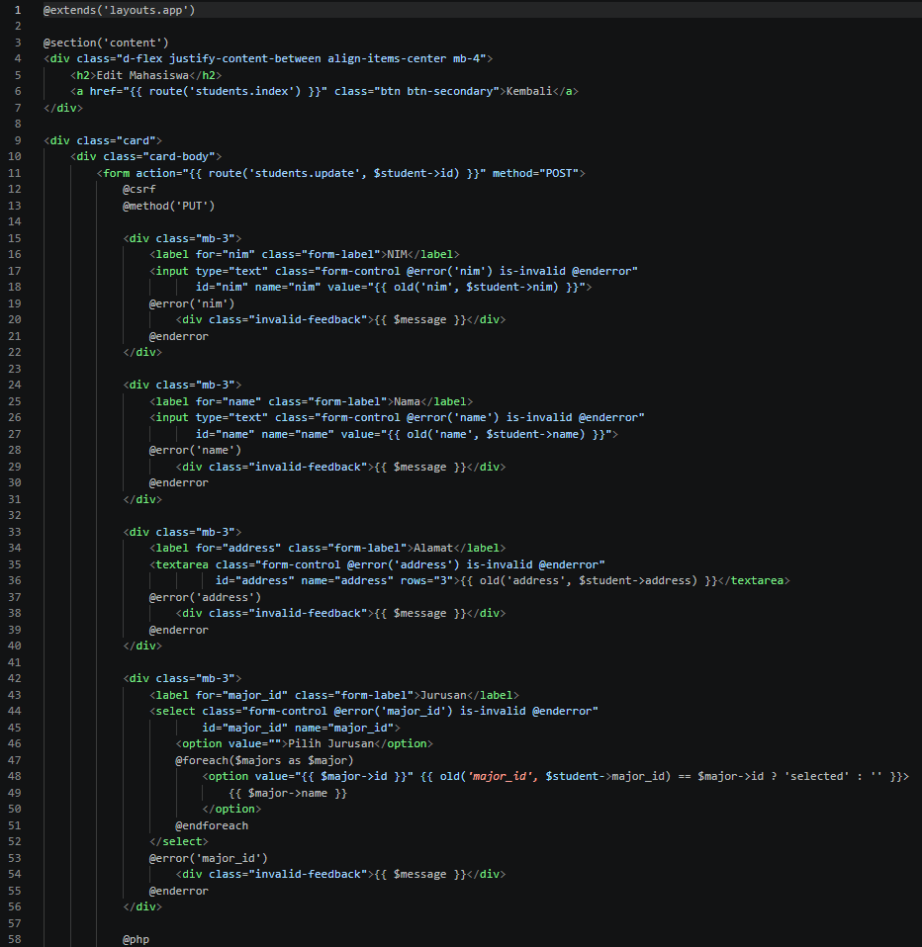The height and width of the screenshot is (947, 922).
Task: Click the @csrf directive
Action: [139, 189]
